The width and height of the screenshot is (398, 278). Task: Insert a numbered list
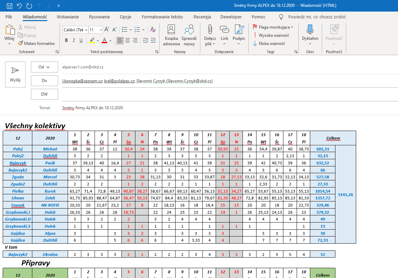point(137,30)
